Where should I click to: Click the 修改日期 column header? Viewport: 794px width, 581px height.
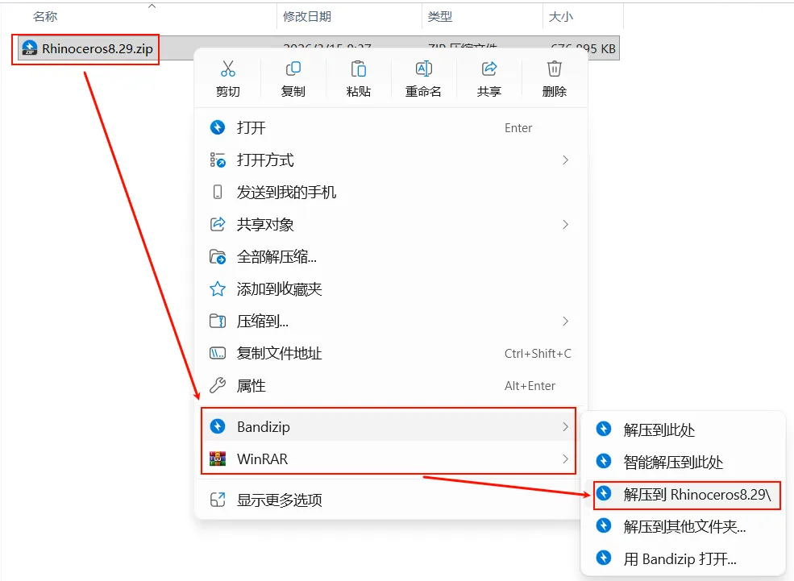click(307, 17)
